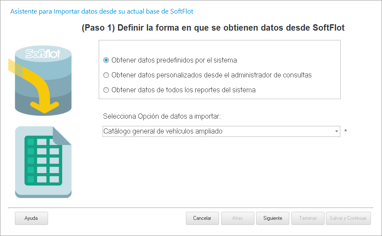The height and width of the screenshot is (236, 382).
Task: Click the Terminar button
Action: coord(308,218)
